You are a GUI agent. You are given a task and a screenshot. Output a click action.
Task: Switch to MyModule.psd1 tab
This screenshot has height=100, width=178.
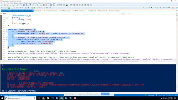pos(92,11)
